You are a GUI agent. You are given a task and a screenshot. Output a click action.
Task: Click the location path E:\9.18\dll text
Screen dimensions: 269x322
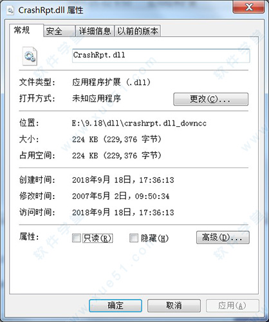click(139, 123)
